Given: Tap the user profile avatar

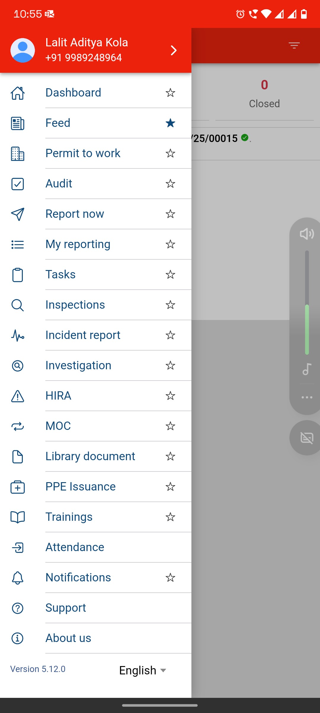Looking at the screenshot, I should pyautogui.click(x=23, y=50).
